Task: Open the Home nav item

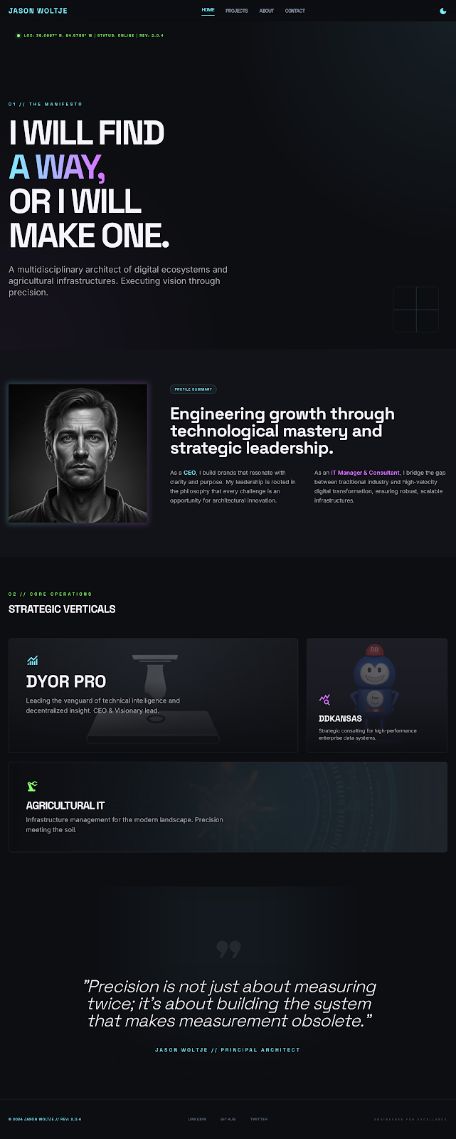Action: (x=208, y=11)
